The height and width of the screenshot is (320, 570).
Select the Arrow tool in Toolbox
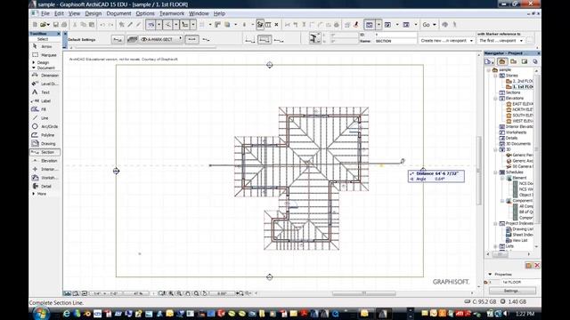[x=45, y=46]
